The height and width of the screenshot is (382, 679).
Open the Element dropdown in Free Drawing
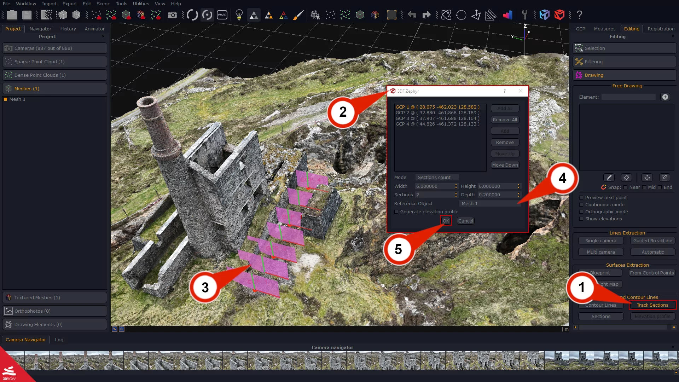(x=628, y=97)
